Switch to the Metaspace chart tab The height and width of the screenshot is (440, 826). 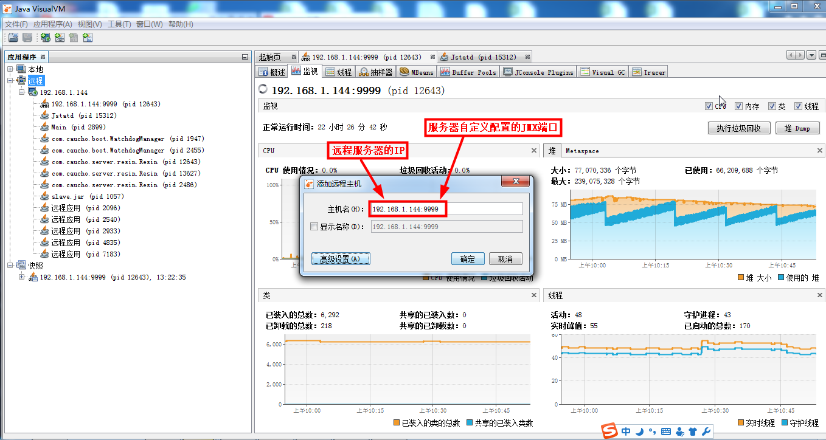coord(582,151)
